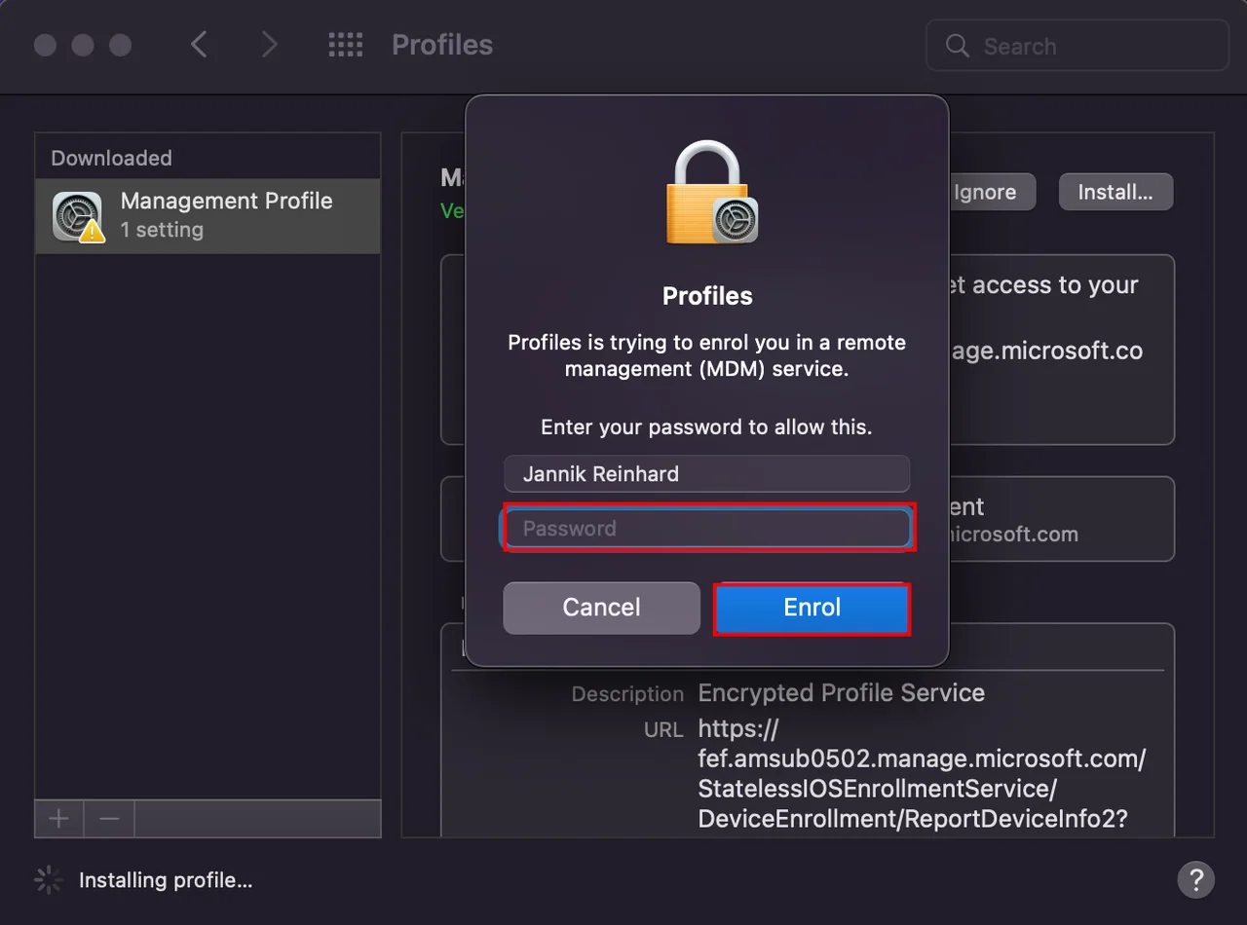Image resolution: width=1247 pixels, height=925 pixels.
Task: Click the Jannik Reinhard username field
Action: tap(707, 474)
